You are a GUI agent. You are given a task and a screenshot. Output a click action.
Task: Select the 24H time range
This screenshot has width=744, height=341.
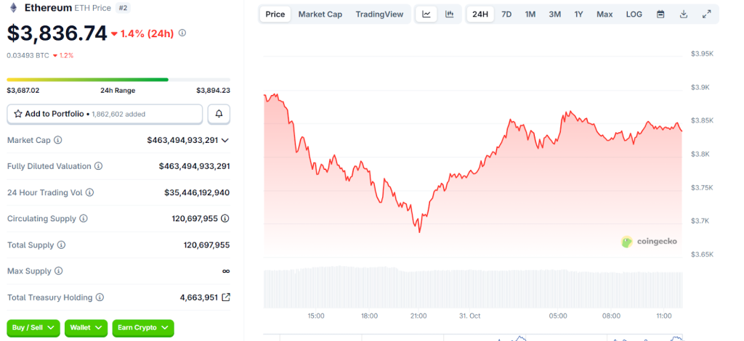pos(480,15)
